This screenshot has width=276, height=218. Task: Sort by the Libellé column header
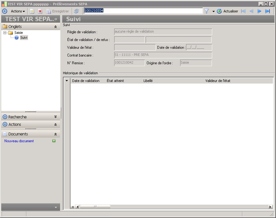click(148, 81)
